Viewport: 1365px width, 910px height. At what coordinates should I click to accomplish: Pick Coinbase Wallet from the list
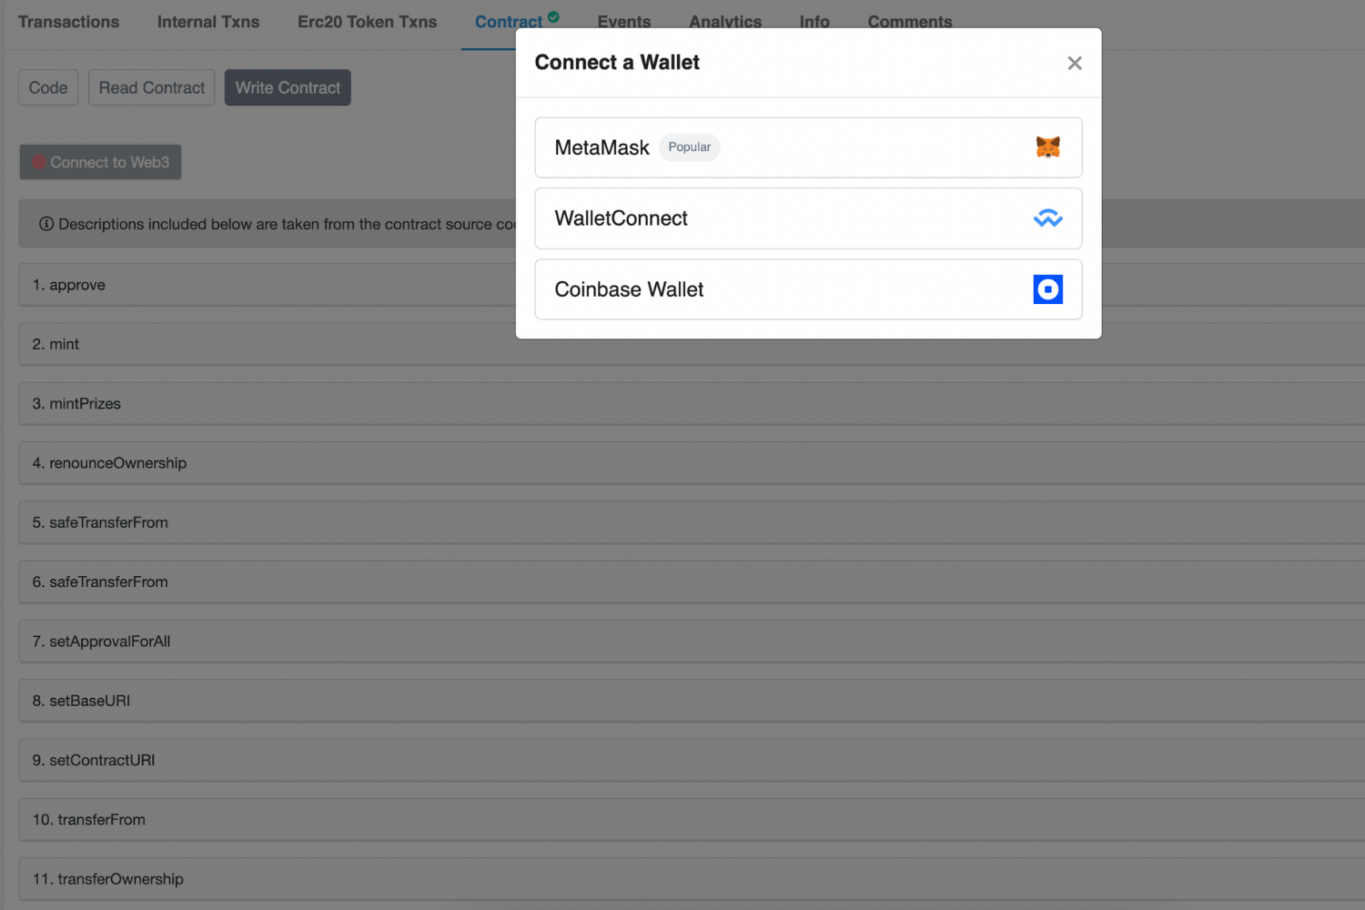(808, 289)
